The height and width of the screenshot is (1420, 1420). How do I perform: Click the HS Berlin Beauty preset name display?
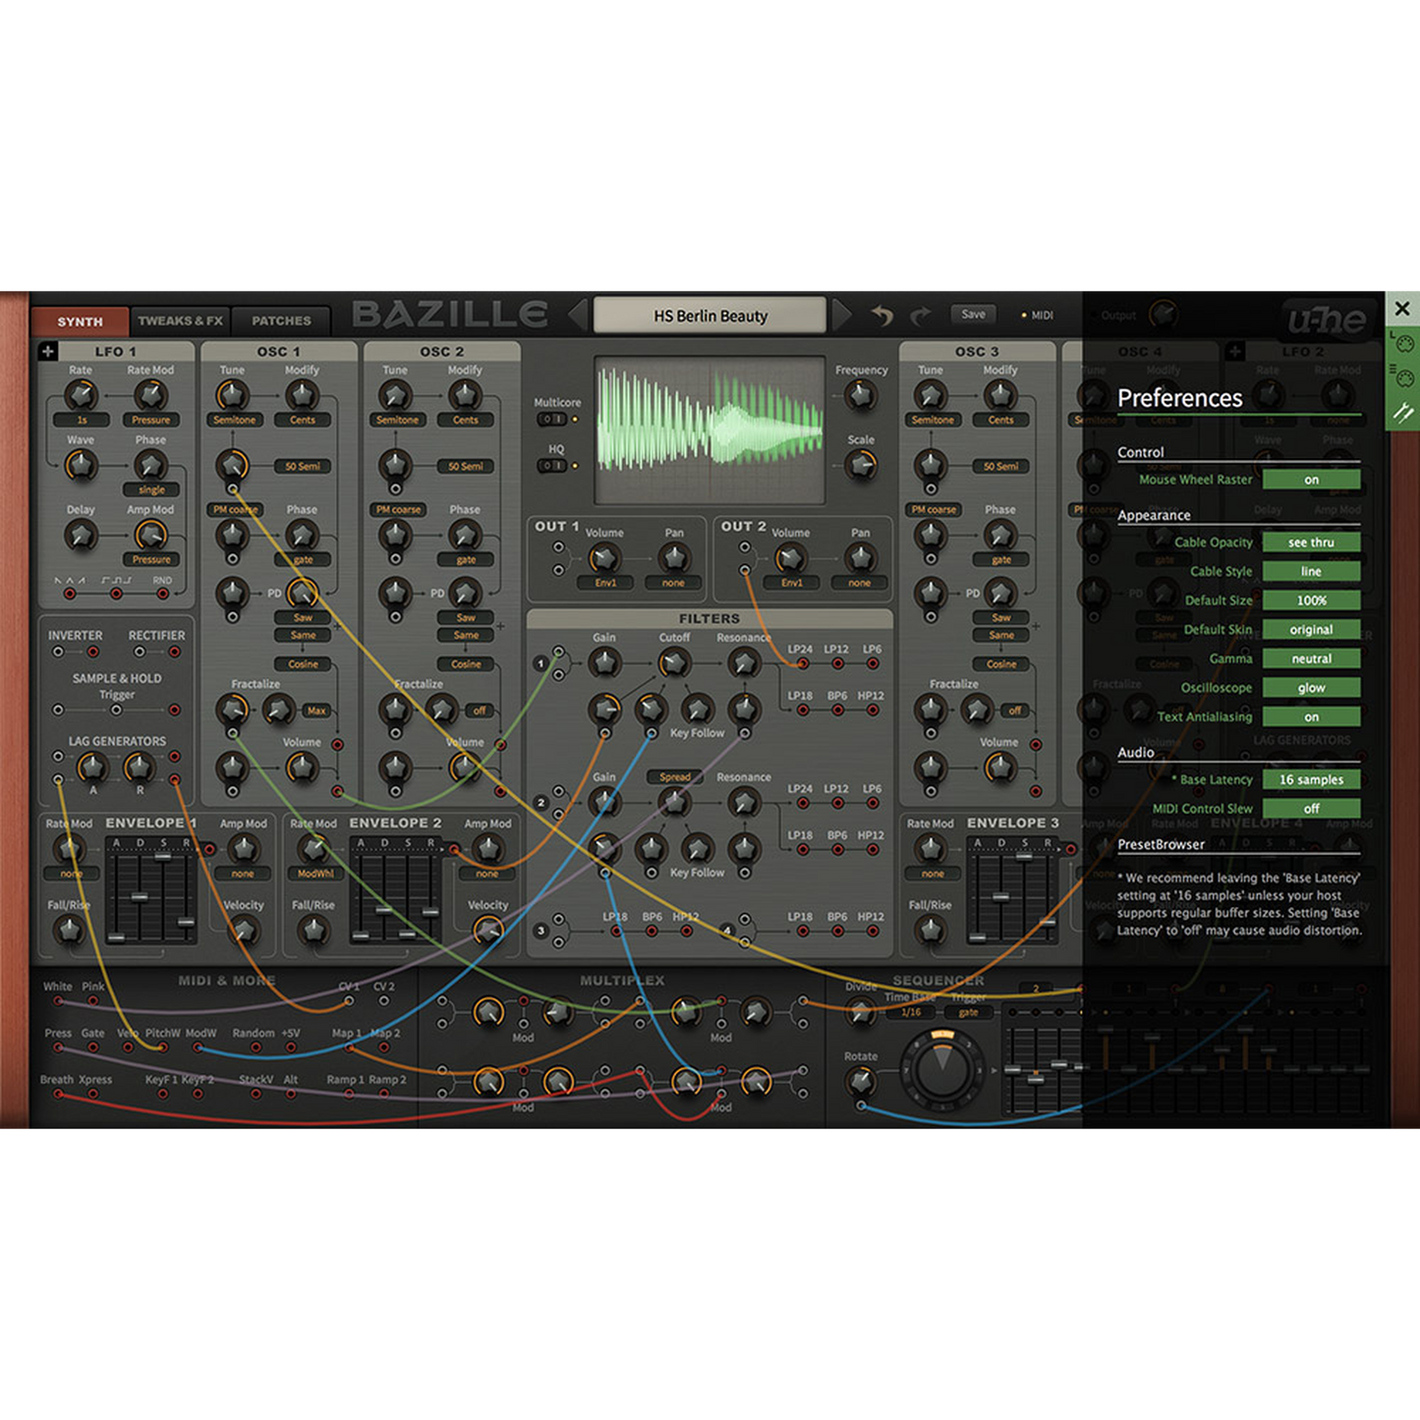coord(710,316)
